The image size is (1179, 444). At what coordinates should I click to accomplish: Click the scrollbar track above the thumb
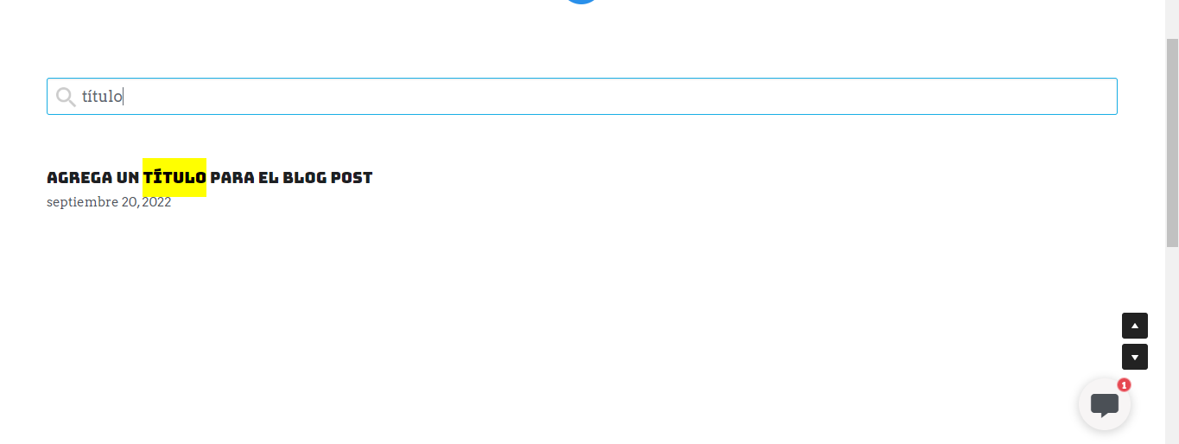click(1172, 19)
